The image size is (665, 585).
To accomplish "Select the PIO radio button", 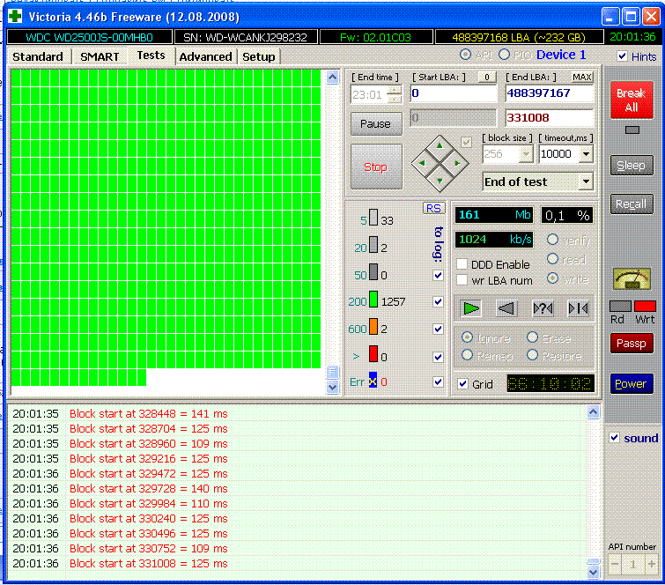I will click(x=504, y=55).
